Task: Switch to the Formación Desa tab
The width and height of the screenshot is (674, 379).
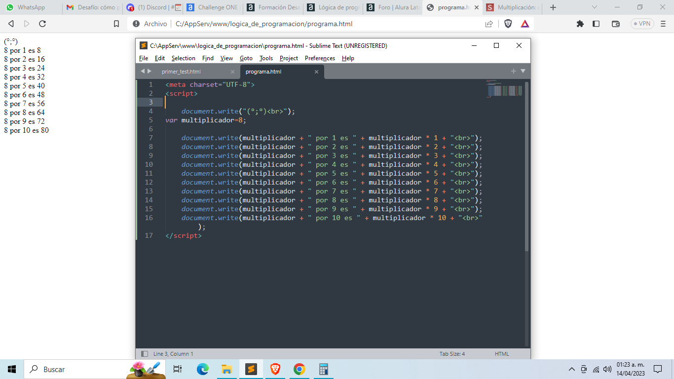Action: click(x=273, y=7)
